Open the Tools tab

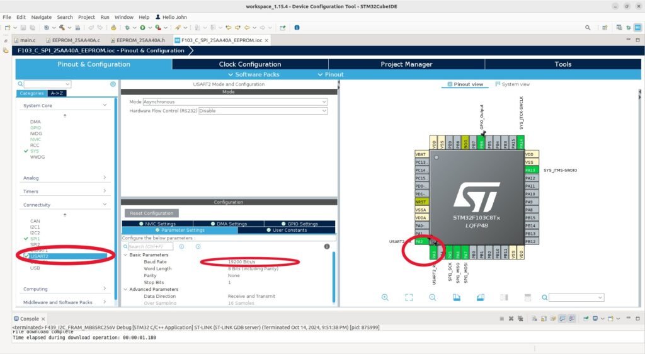[x=562, y=64]
